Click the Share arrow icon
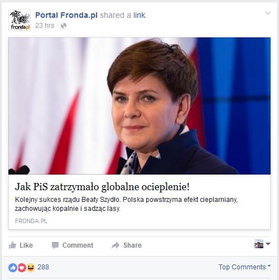The width and height of the screenshot is (279, 280). [x=116, y=245]
